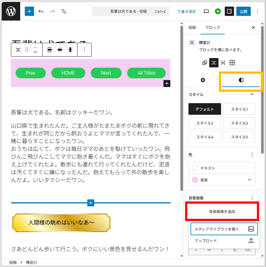Click the green Jetpack lightning icon
Viewport: 266px width, 267px height.
click(x=218, y=12)
